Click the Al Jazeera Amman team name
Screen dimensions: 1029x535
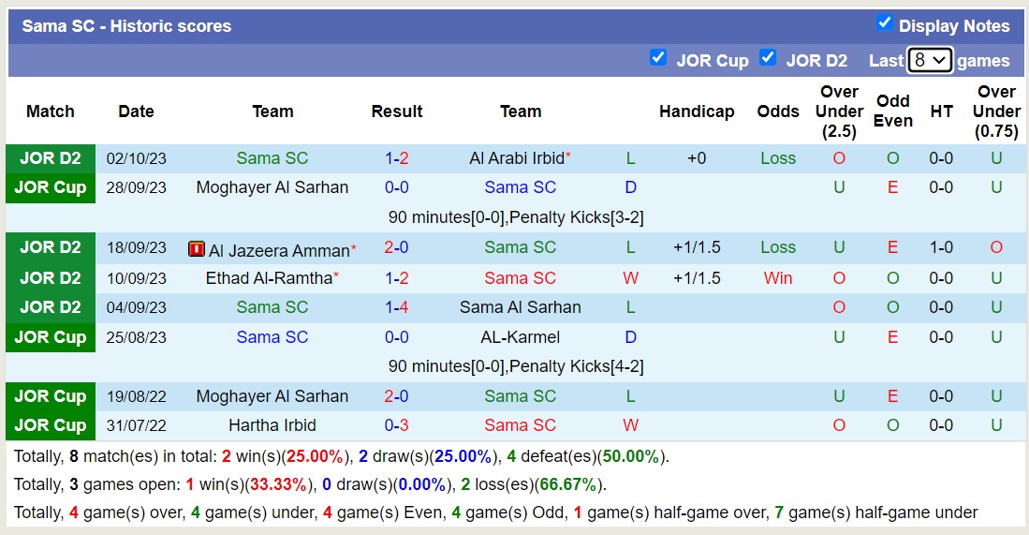point(278,249)
